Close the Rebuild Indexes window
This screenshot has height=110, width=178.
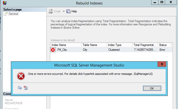point(171,2)
